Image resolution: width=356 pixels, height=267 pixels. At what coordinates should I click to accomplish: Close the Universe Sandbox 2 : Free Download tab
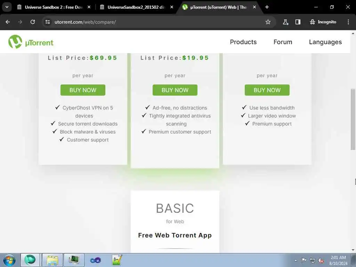coord(89,7)
